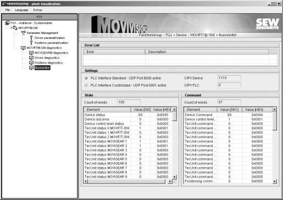Click the Parameter Management icon

pos(23,33)
